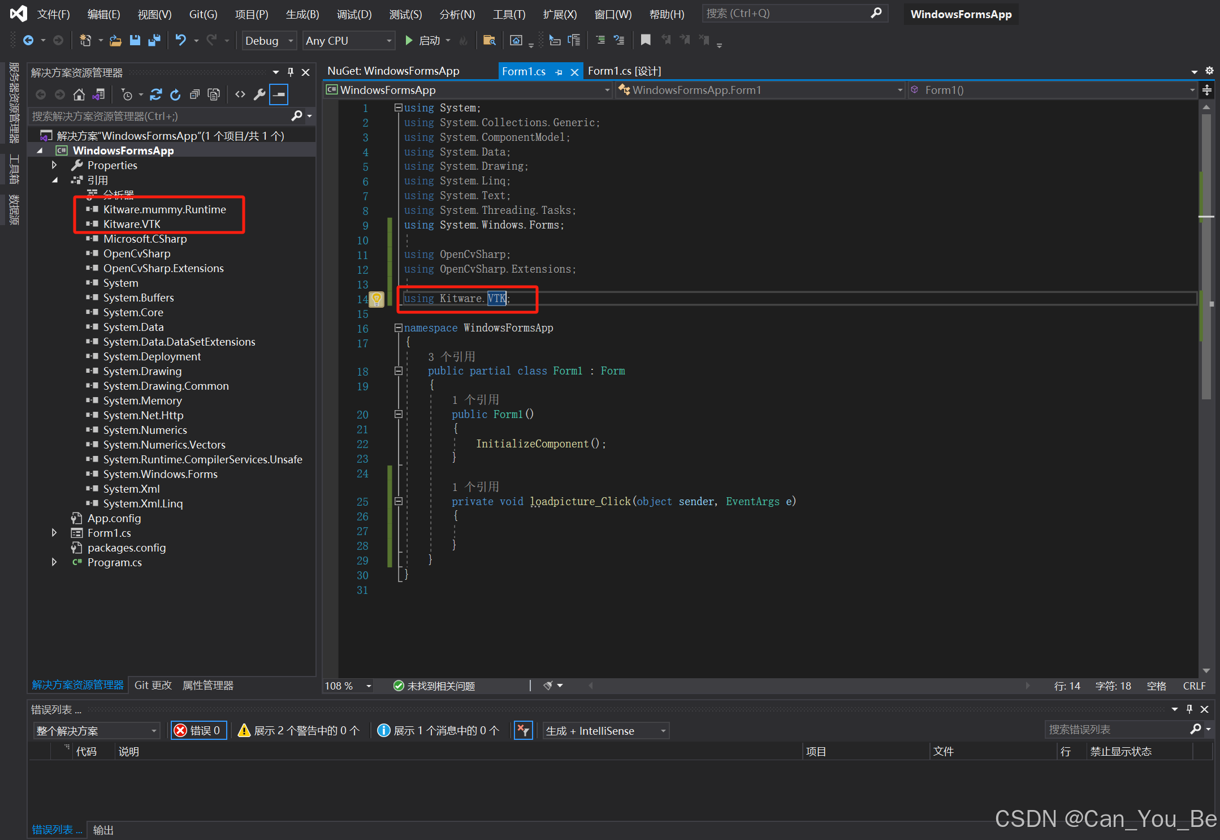Image resolution: width=1220 pixels, height=840 pixels.
Task: Toggle the warnings filter in Error List
Action: (x=299, y=730)
